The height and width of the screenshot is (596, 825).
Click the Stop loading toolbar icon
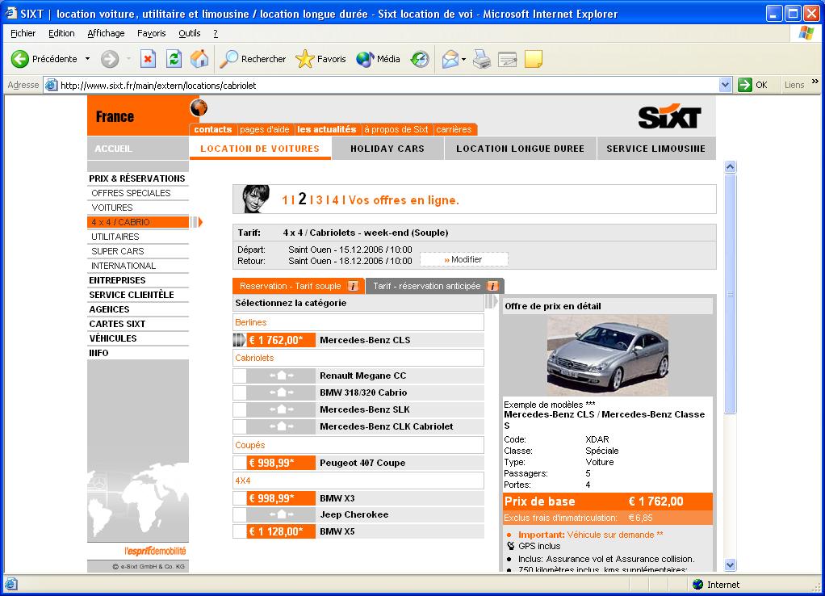coord(148,59)
